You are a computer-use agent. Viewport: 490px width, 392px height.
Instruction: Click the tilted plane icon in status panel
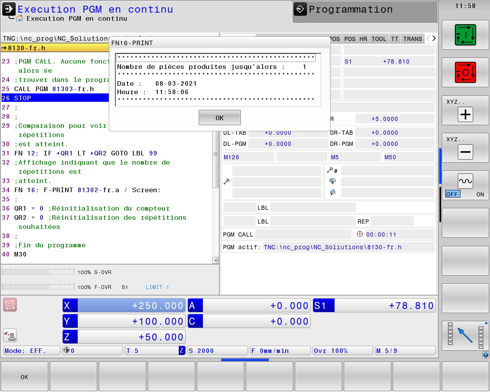point(332,192)
